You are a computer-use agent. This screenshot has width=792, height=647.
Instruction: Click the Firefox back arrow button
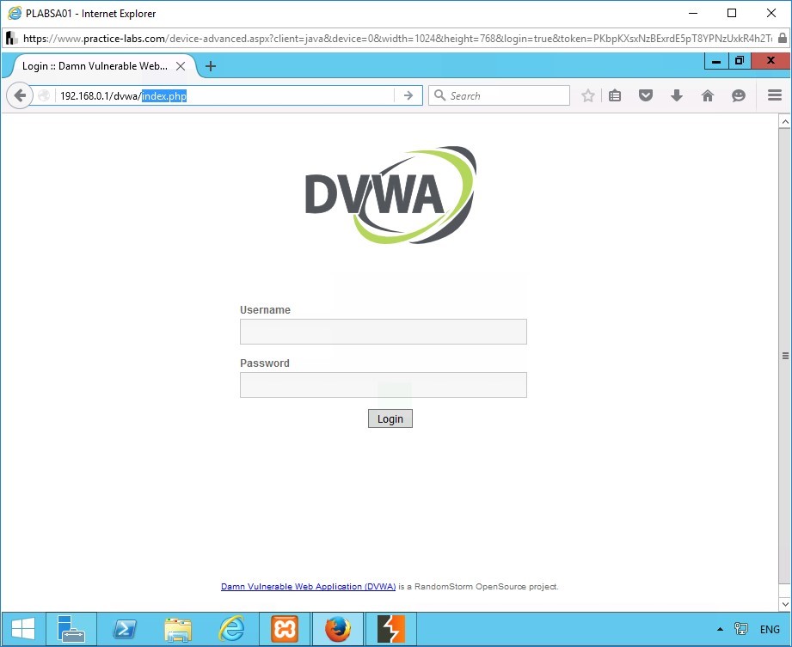click(20, 96)
